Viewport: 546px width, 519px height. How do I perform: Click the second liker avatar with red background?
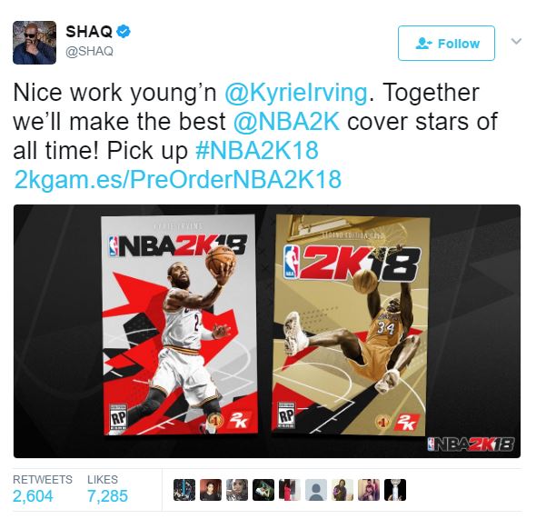tap(211, 490)
